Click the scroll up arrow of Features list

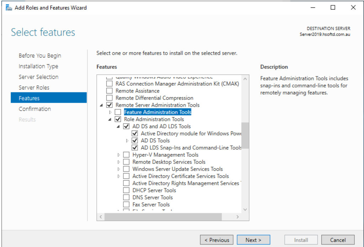245,79
